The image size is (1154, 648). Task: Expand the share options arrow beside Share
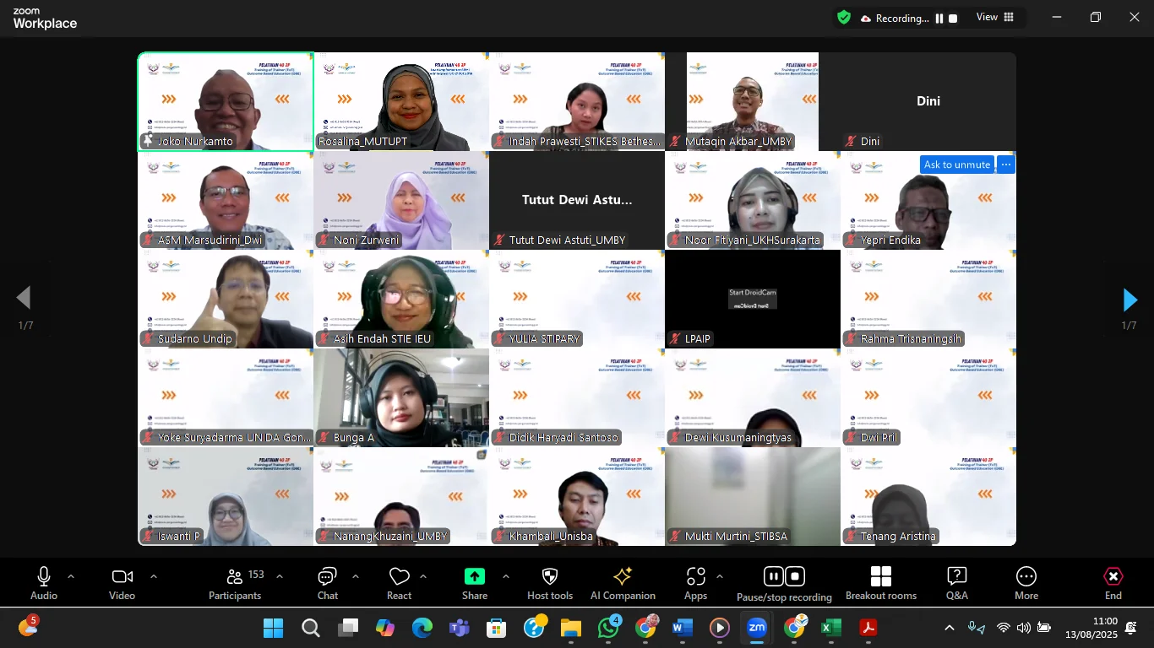(x=506, y=577)
